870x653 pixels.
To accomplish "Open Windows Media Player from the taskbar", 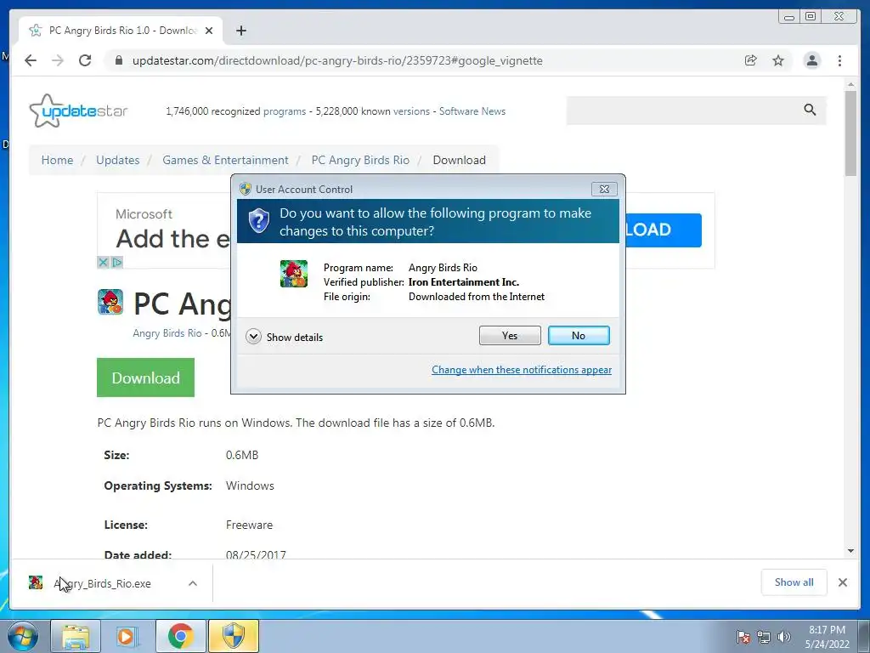I will [x=127, y=636].
